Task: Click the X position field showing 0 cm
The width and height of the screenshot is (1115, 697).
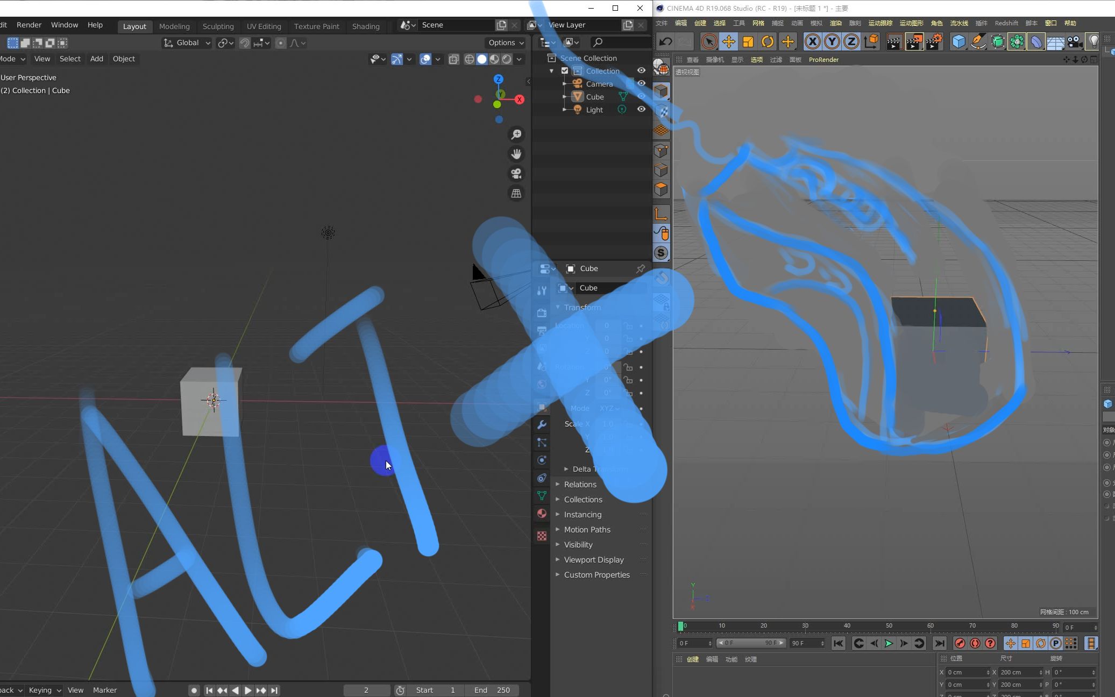Action: point(965,672)
